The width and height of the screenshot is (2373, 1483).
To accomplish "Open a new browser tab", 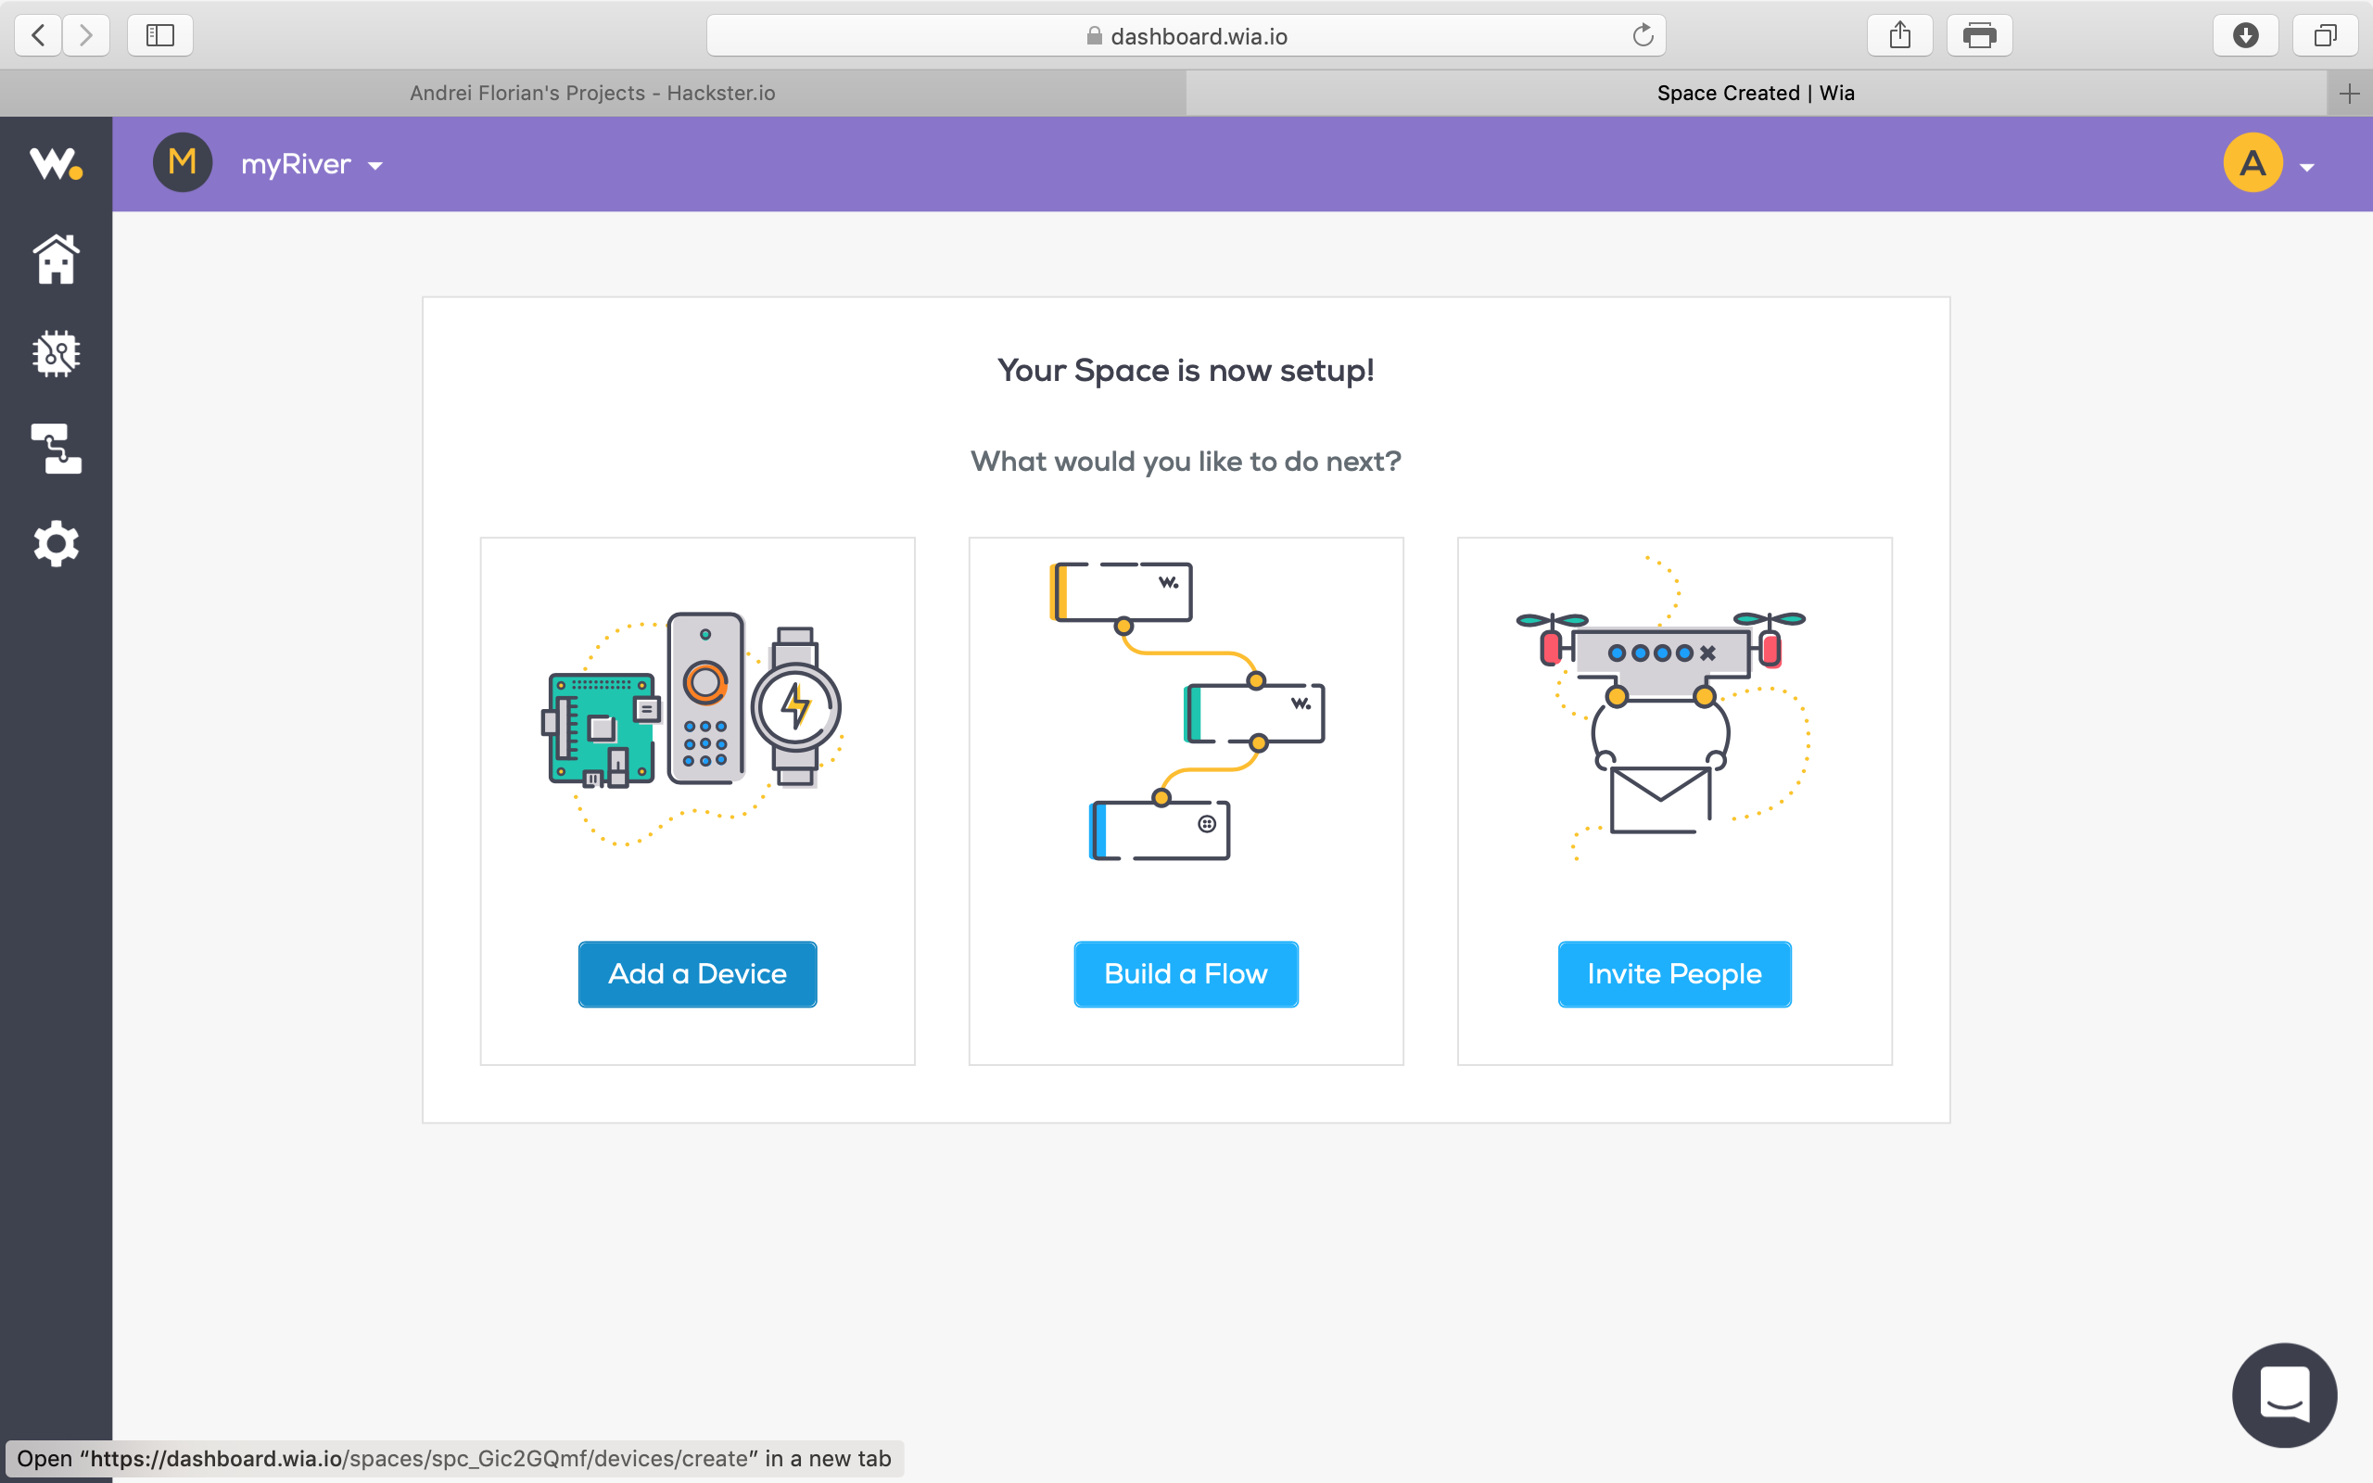I will [x=2349, y=94].
